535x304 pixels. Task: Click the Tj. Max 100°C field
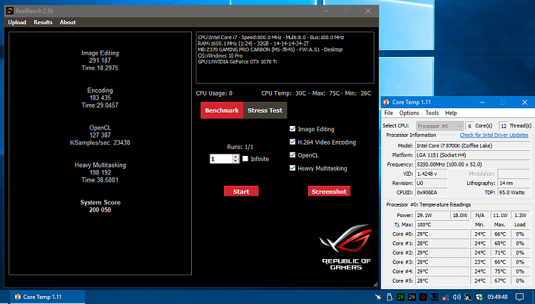pyautogui.click(x=442, y=225)
